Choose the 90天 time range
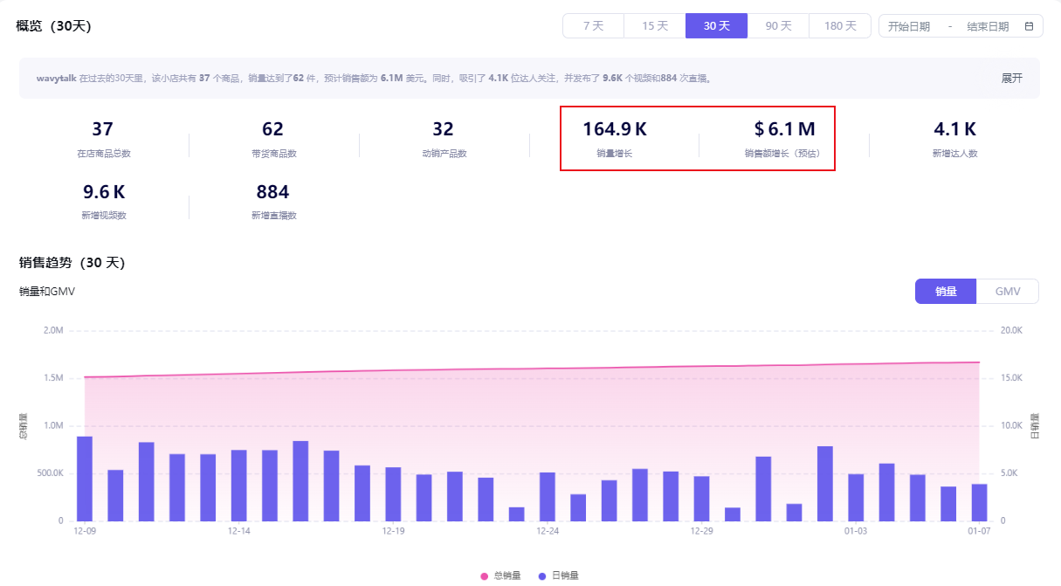This screenshot has width=1061, height=586. tap(778, 26)
